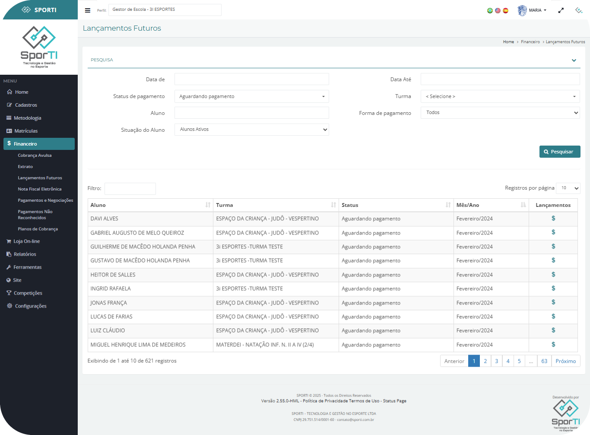The width and height of the screenshot is (590, 435).
Task: Sort table by Mês/Ano column
Action: (x=523, y=205)
